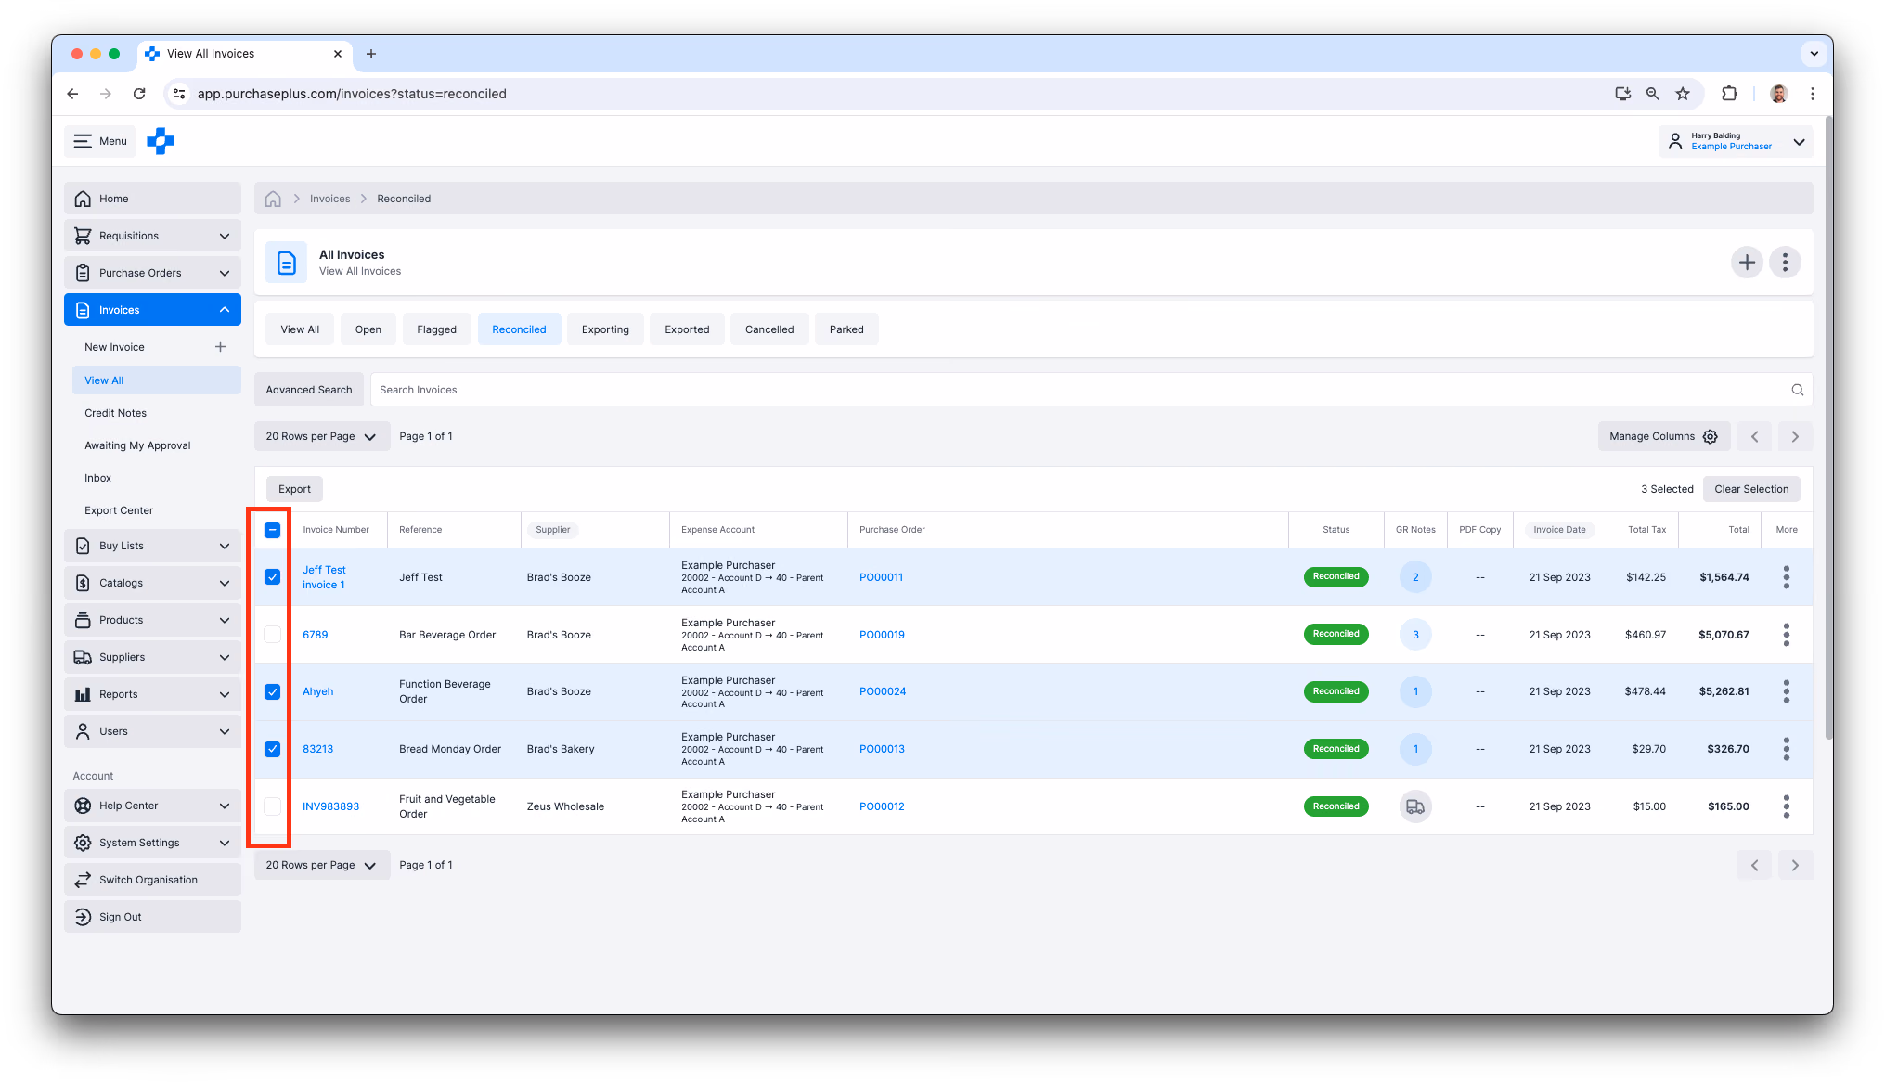Click Switch Organisation in sidebar
The height and width of the screenshot is (1083, 1885).
point(152,880)
